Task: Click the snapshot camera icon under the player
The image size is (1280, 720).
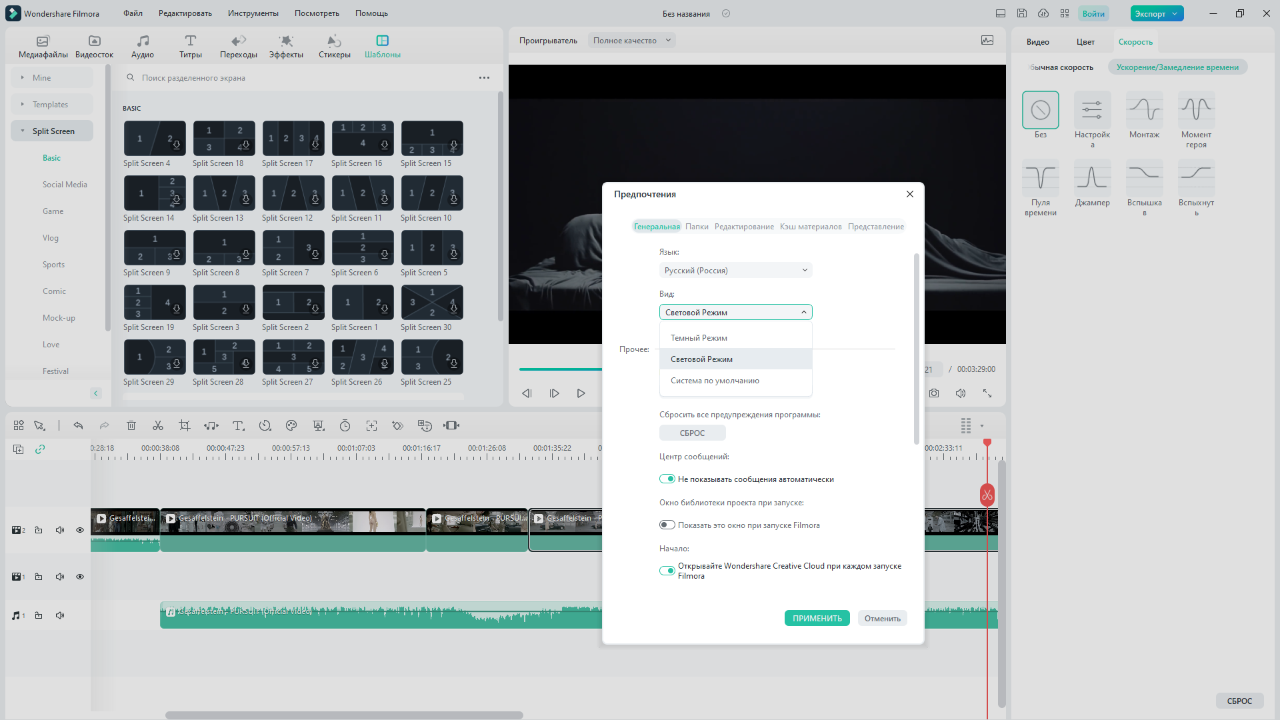Action: click(934, 393)
